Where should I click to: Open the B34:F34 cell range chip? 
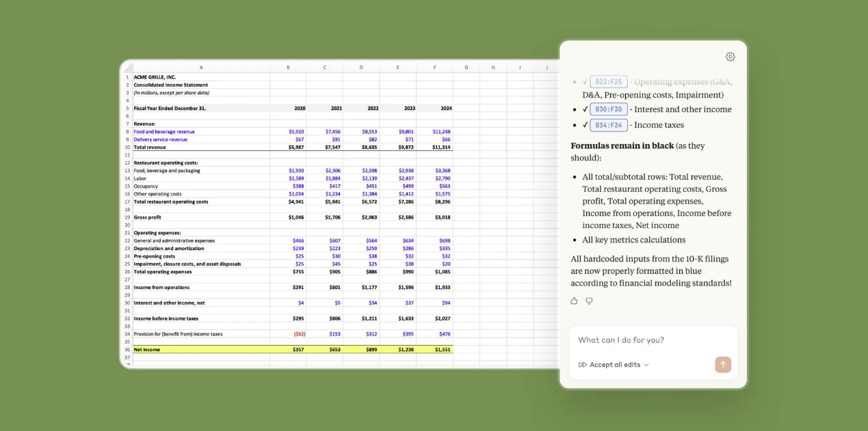point(609,125)
